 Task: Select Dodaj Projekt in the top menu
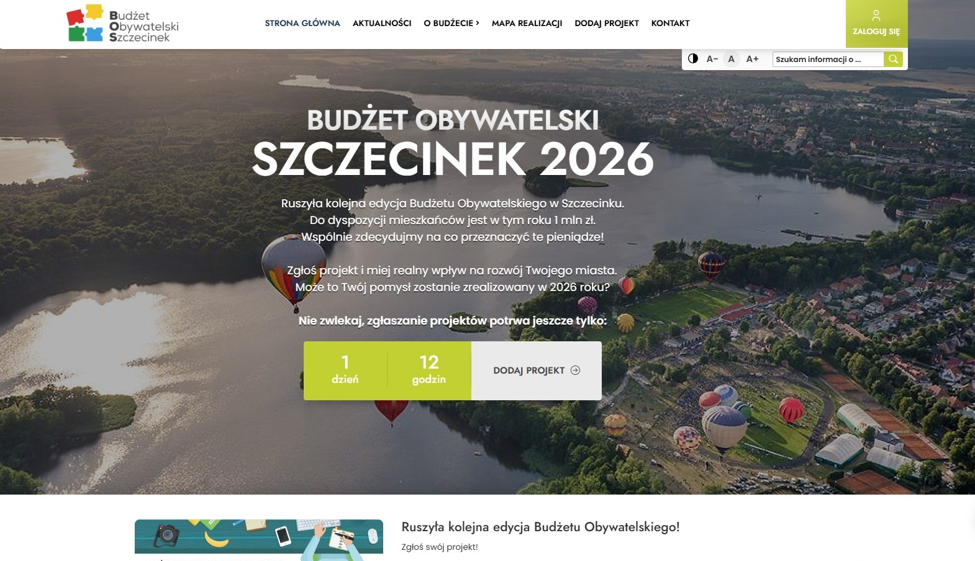(607, 23)
